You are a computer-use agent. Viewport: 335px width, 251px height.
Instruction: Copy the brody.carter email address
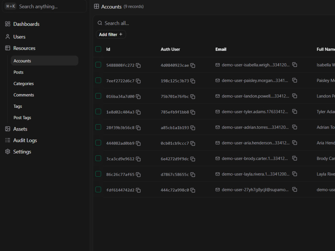(x=294, y=158)
